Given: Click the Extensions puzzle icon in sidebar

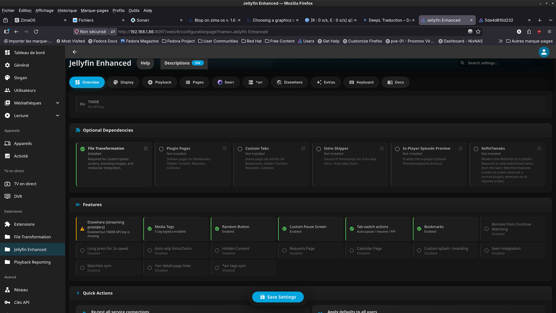Looking at the screenshot, I should coord(7,224).
